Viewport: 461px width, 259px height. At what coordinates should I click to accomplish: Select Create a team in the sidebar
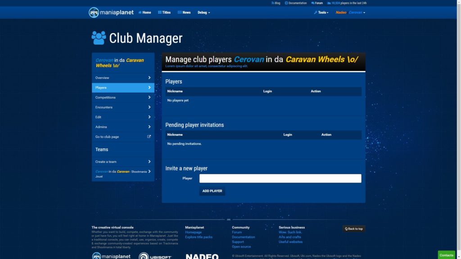point(123,162)
